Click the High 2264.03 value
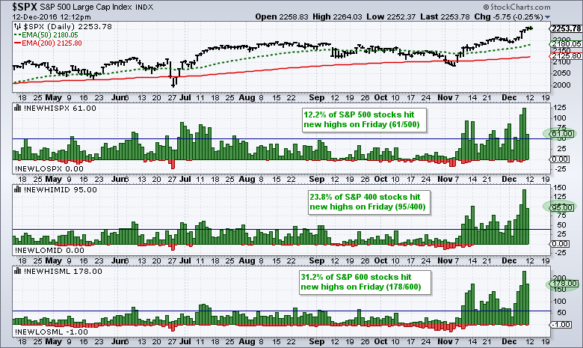Screen dimensions: 583x348 (x=337, y=16)
